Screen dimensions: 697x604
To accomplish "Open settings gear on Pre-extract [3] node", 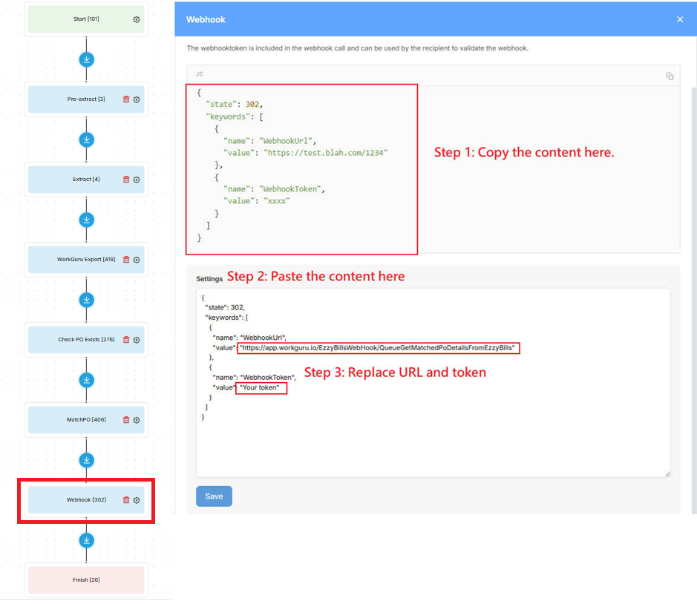I will click(137, 99).
